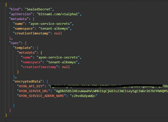
Task: Click the opening brace on the first line
Action: point(6,4)
